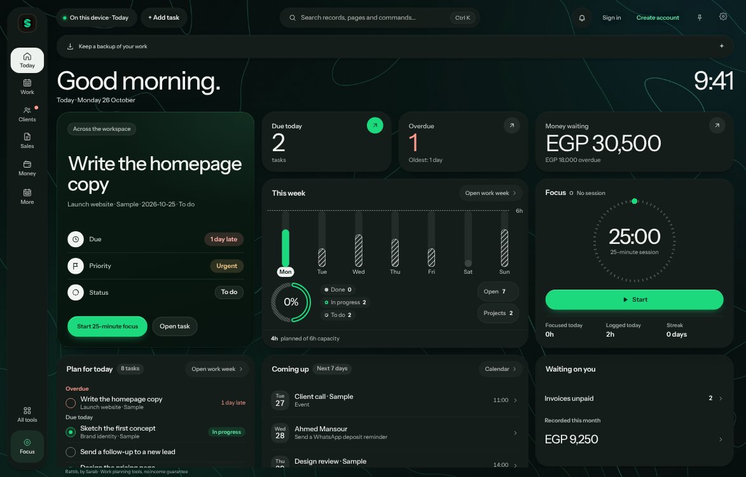Image resolution: width=746 pixels, height=477 pixels.
Task: Click the Wed 28 date tile
Action: pyautogui.click(x=280, y=433)
